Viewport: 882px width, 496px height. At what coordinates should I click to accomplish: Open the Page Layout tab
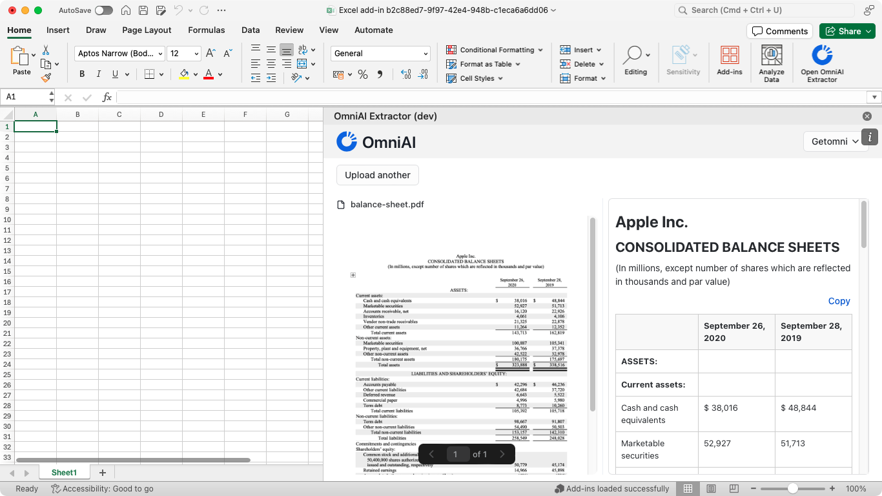point(147,30)
